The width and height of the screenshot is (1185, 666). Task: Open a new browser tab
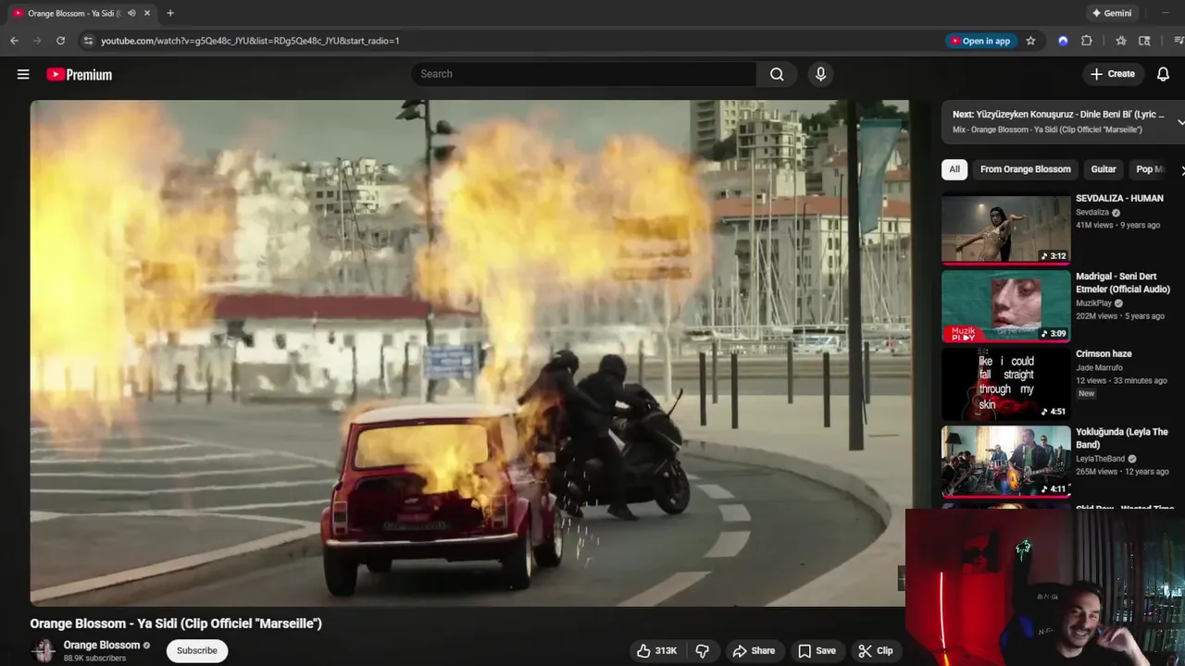[170, 13]
